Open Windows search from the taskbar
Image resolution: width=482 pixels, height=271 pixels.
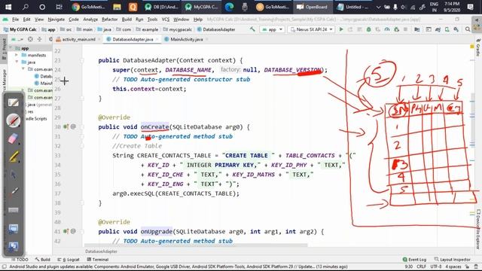pos(25,7)
